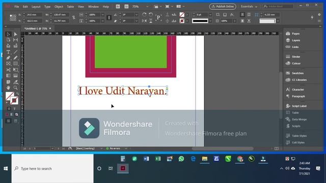The height and width of the screenshot is (183, 326).
Task: Click the Flip Vertical icon
Action: (x=151, y=21)
